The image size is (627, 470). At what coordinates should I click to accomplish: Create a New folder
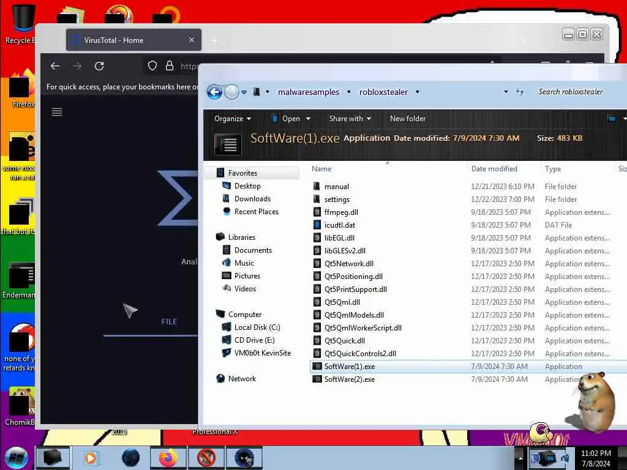pos(407,119)
